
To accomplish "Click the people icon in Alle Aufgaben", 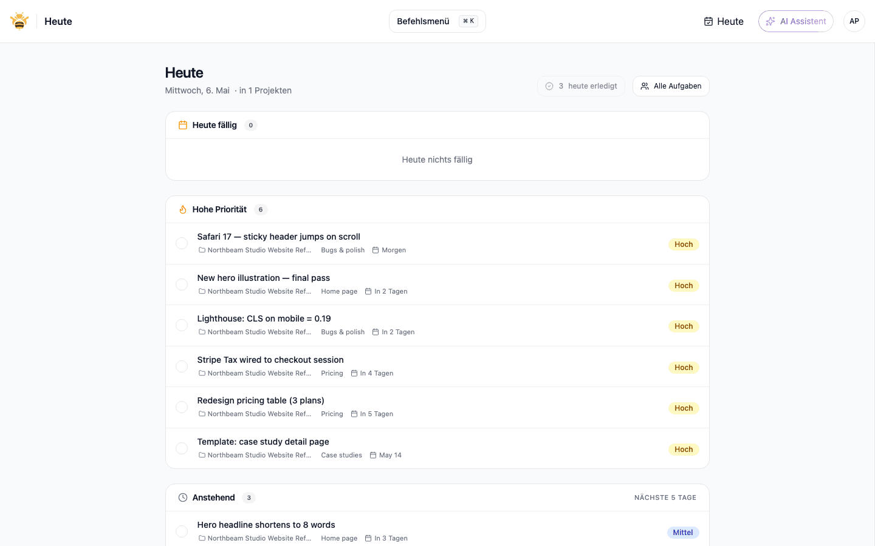I will [645, 86].
